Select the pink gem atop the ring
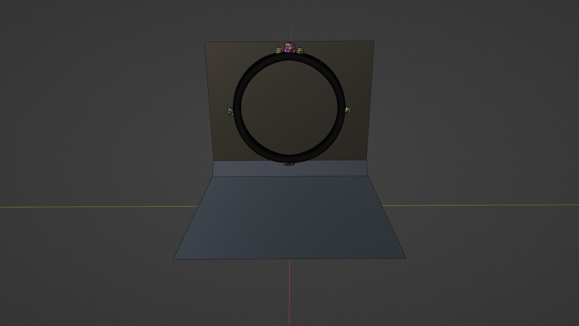Image resolution: width=579 pixels, height=326 pixels. coord(290,48)
